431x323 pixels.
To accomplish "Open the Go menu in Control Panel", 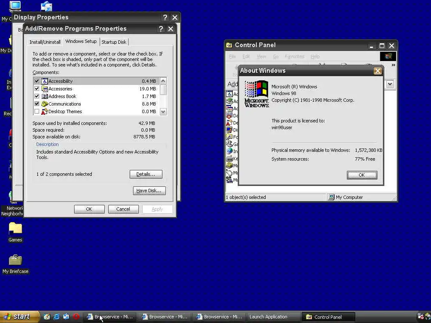I will pyautogui.click(x=276, y=56).
